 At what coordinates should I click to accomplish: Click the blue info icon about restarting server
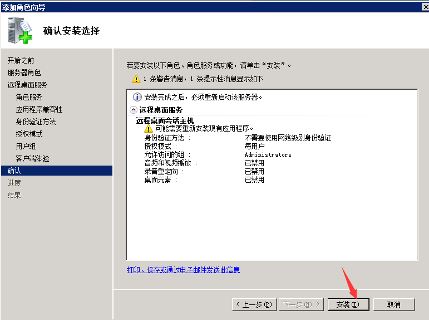[x=137, y=97]
